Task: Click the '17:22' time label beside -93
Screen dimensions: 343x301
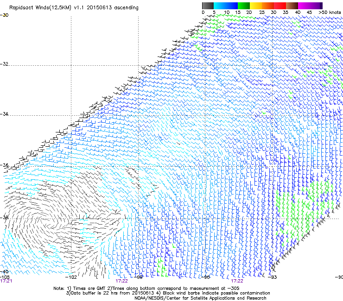Action: click(x=237, y=281)
